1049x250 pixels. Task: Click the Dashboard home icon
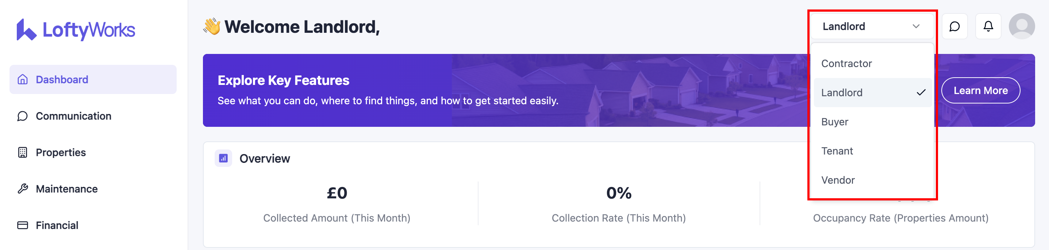pos(23,79)
